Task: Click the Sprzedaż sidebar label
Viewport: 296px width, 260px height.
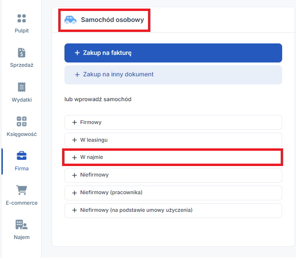Action: click(x=21, y=65)
